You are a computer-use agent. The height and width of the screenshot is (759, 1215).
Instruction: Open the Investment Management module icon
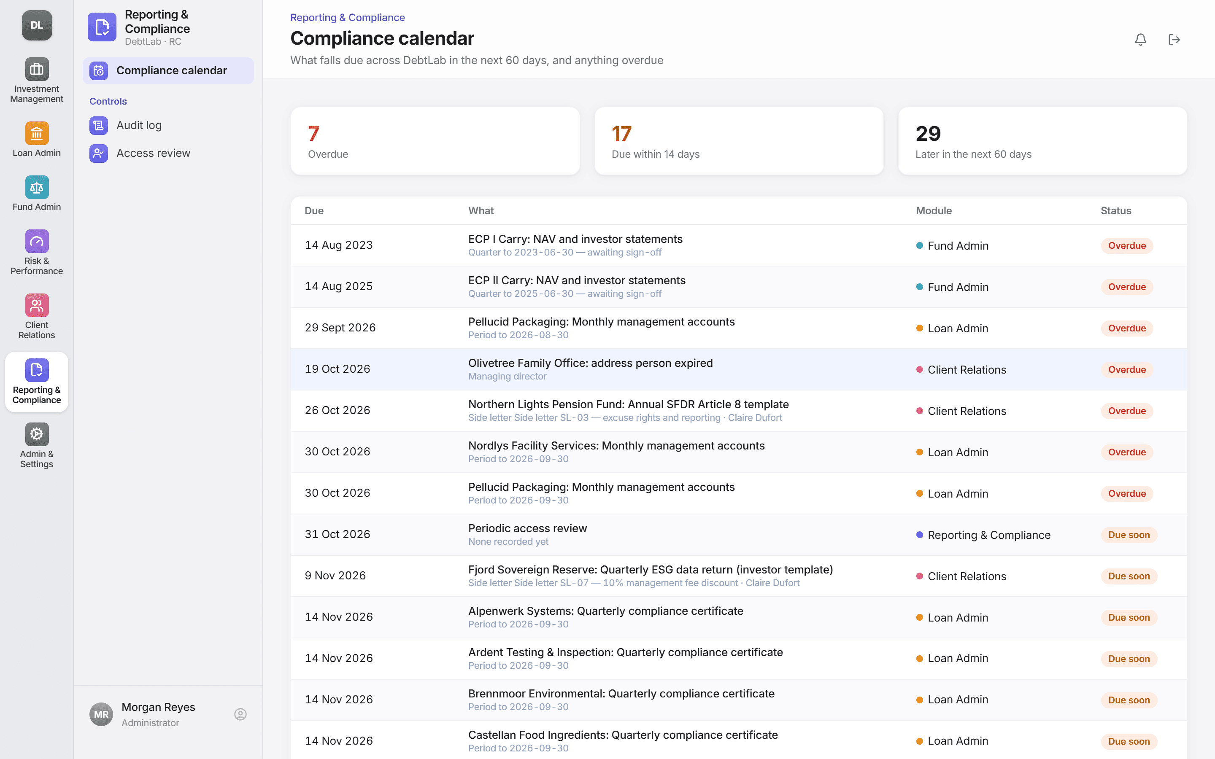(37, 69)
